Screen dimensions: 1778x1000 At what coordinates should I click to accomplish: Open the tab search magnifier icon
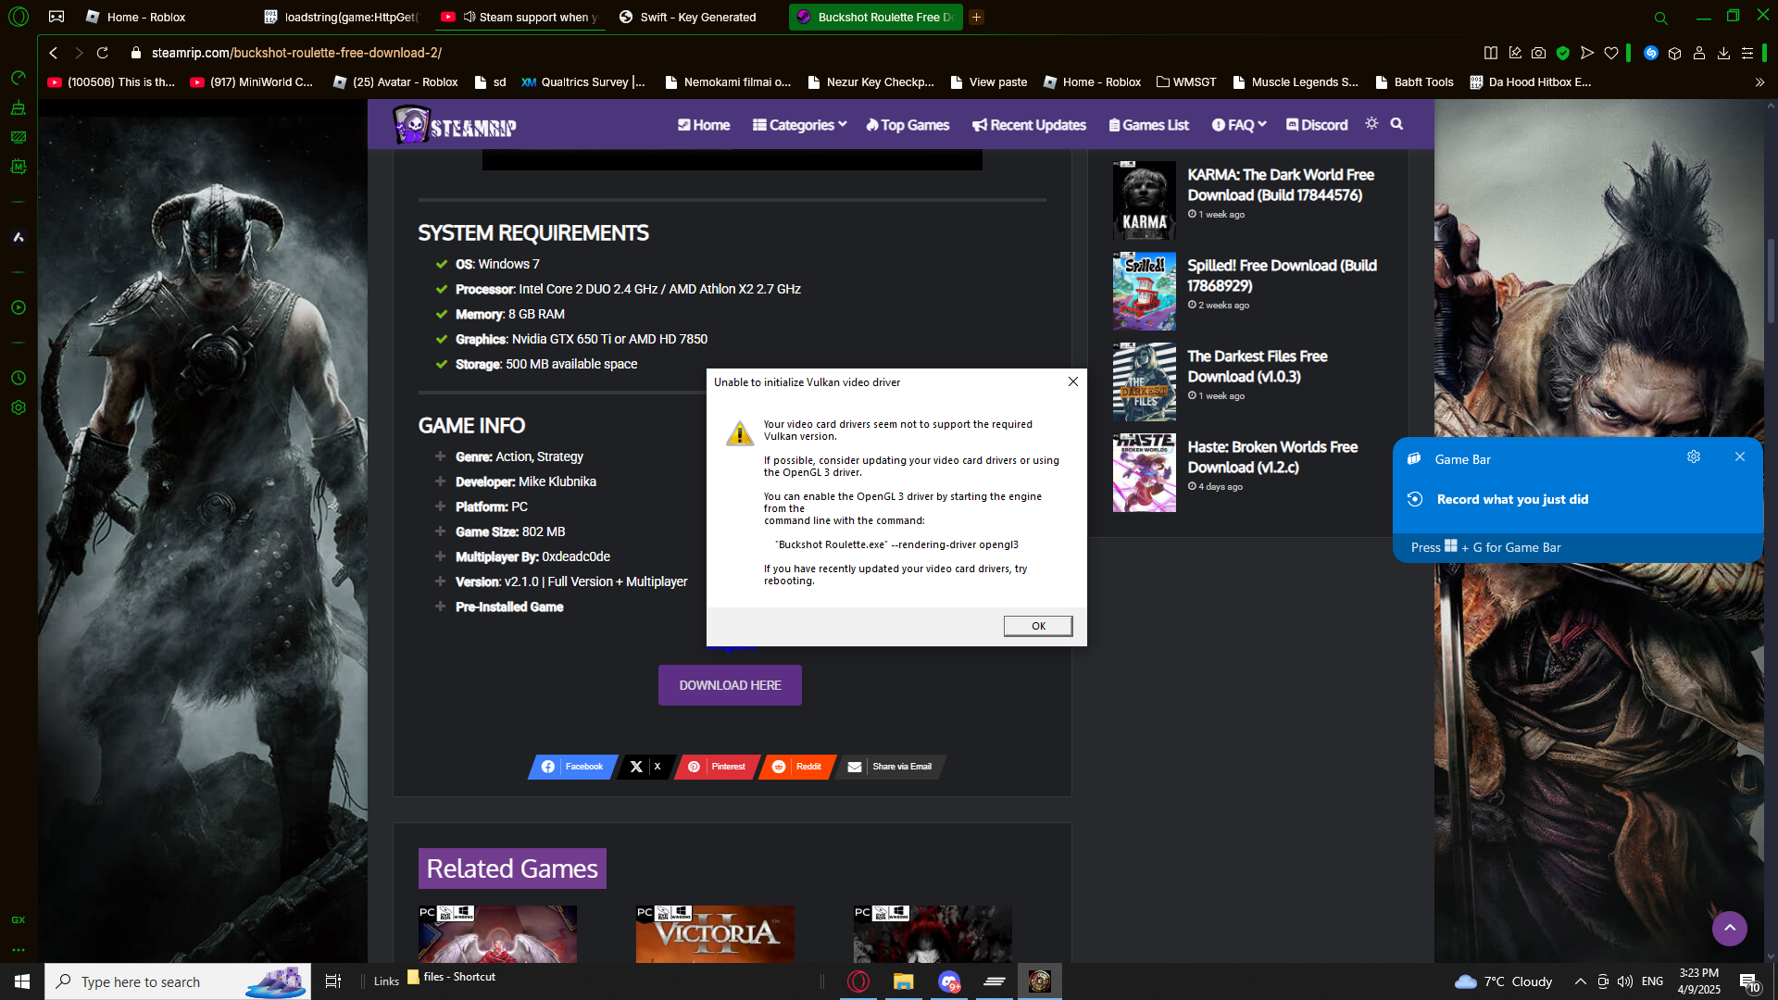[x=1660, y=18]
